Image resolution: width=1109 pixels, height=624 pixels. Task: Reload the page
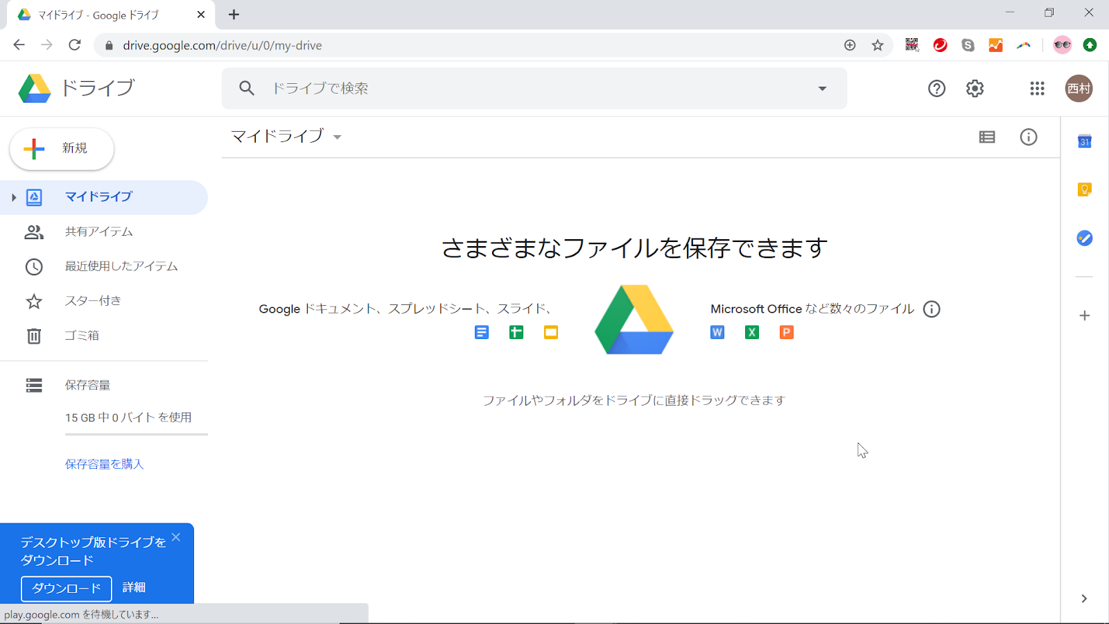(75, 45)
